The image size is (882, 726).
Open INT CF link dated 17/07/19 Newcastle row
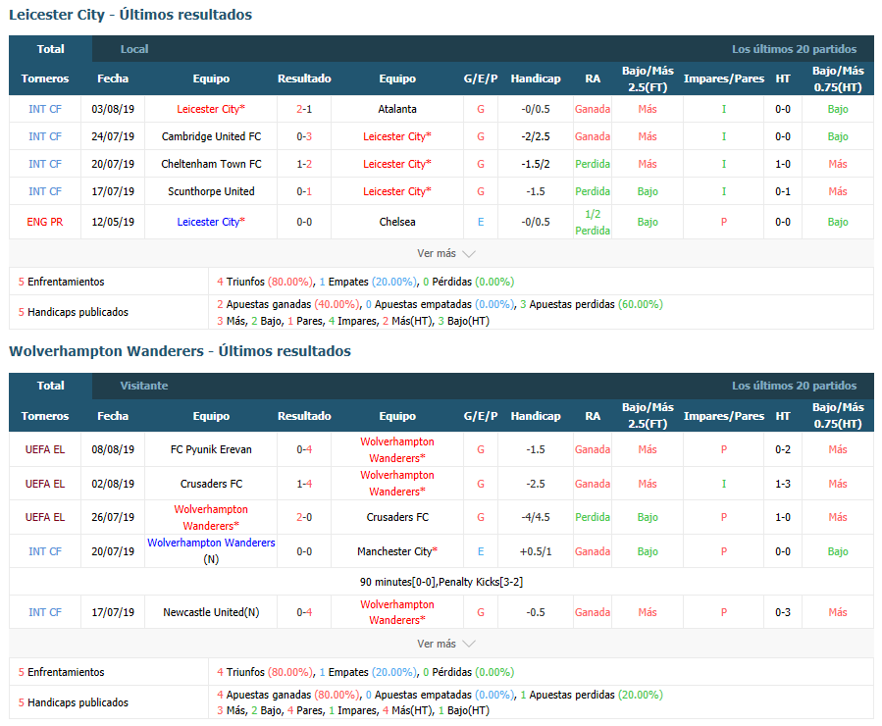pos(45,612)
